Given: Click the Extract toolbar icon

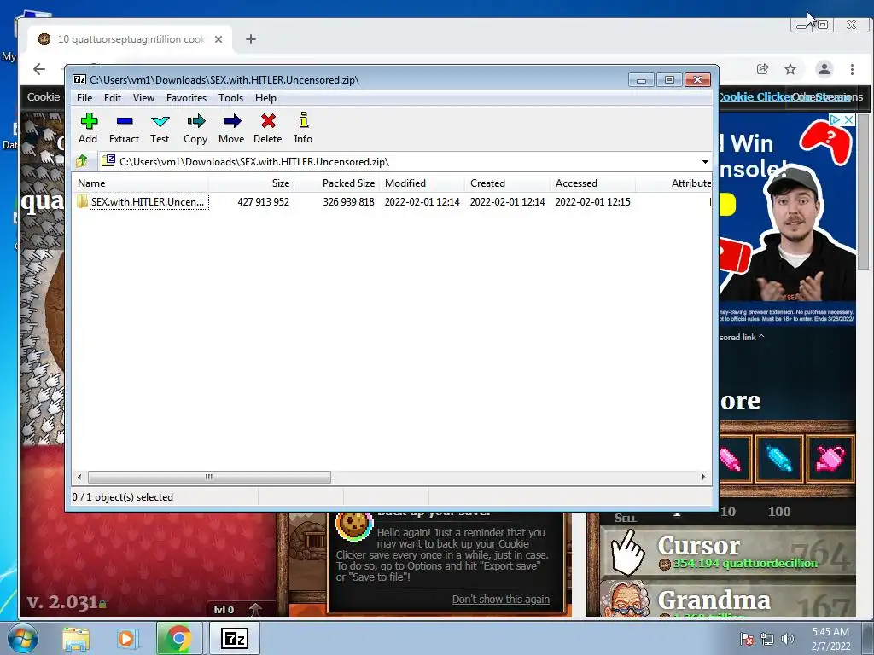Looking at the screenshot, I should tap(124, 128).
